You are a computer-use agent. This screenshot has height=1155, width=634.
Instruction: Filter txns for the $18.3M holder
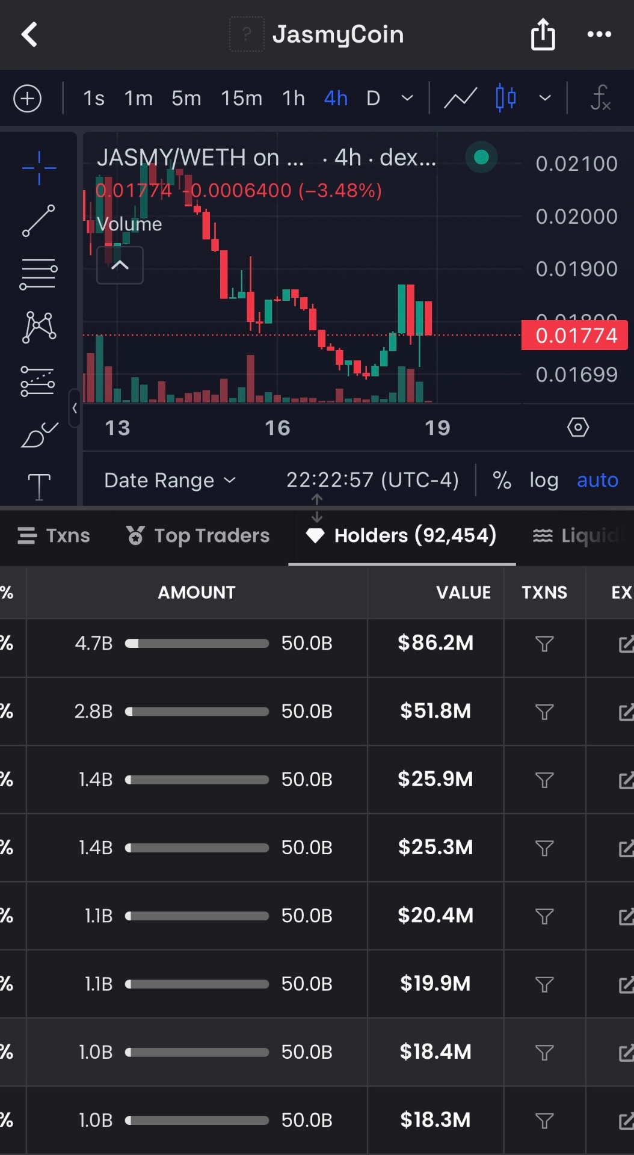click(x=544, y=1121)
